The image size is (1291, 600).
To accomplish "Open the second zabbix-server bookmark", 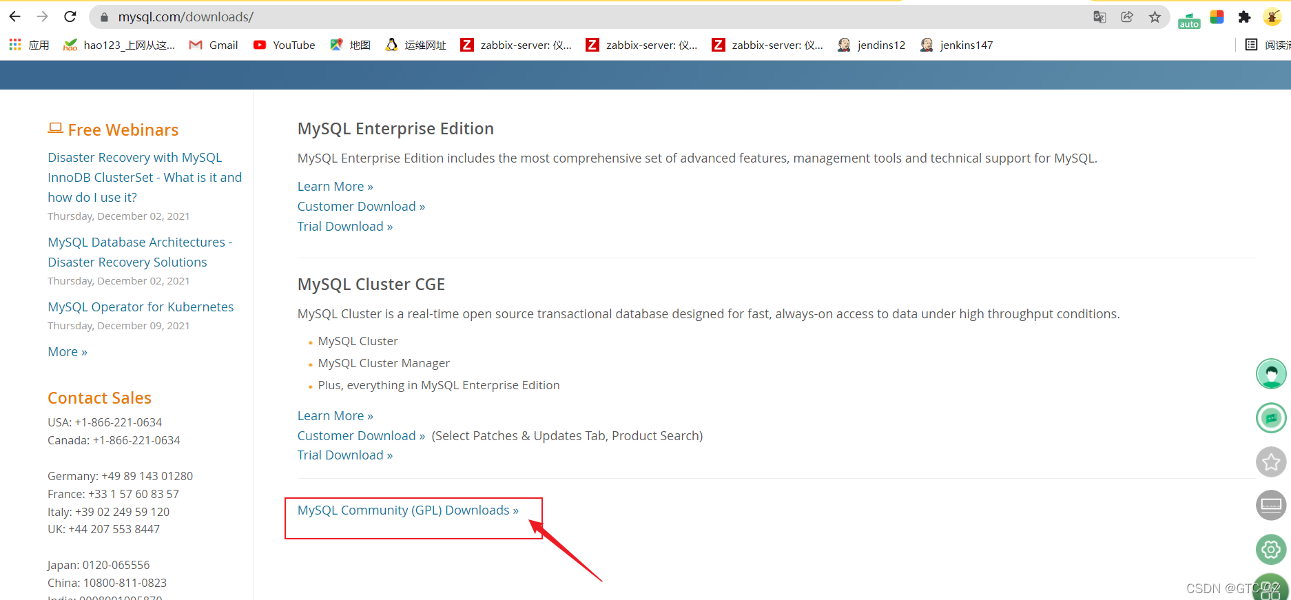I will 642,45.
